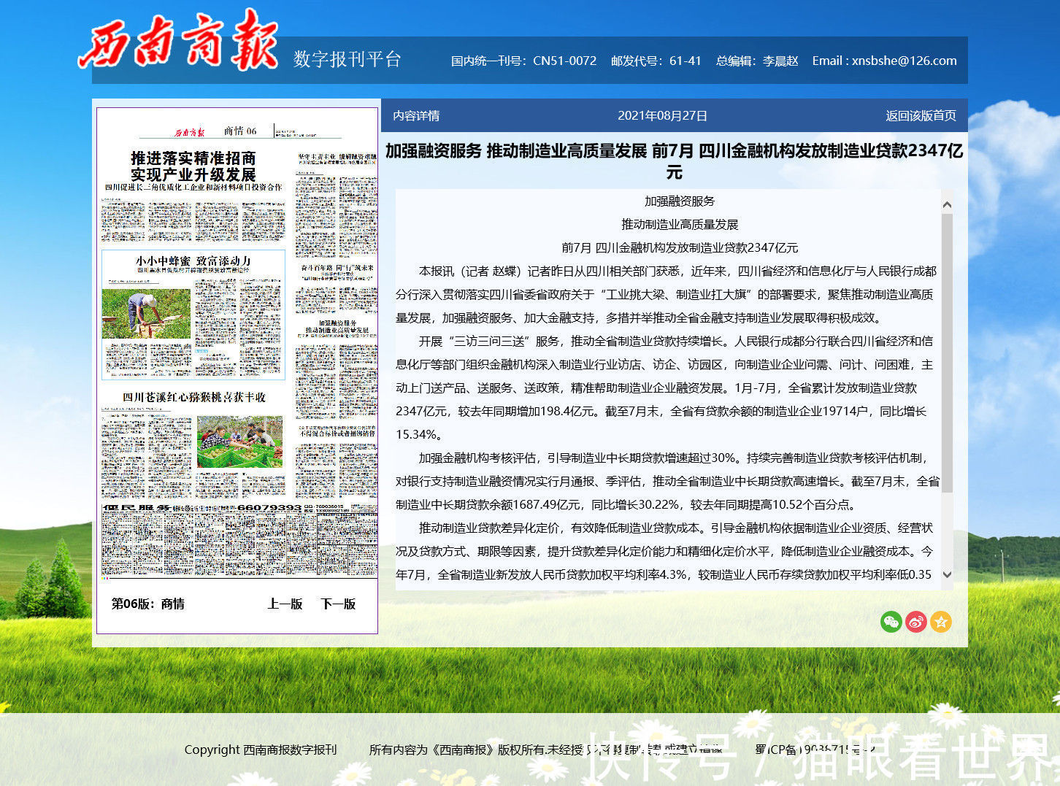Image resolution: width=1060 pixels, height=786 pixels.
Task: Click the kiwi harvest photo in preview
Action: 239,442
